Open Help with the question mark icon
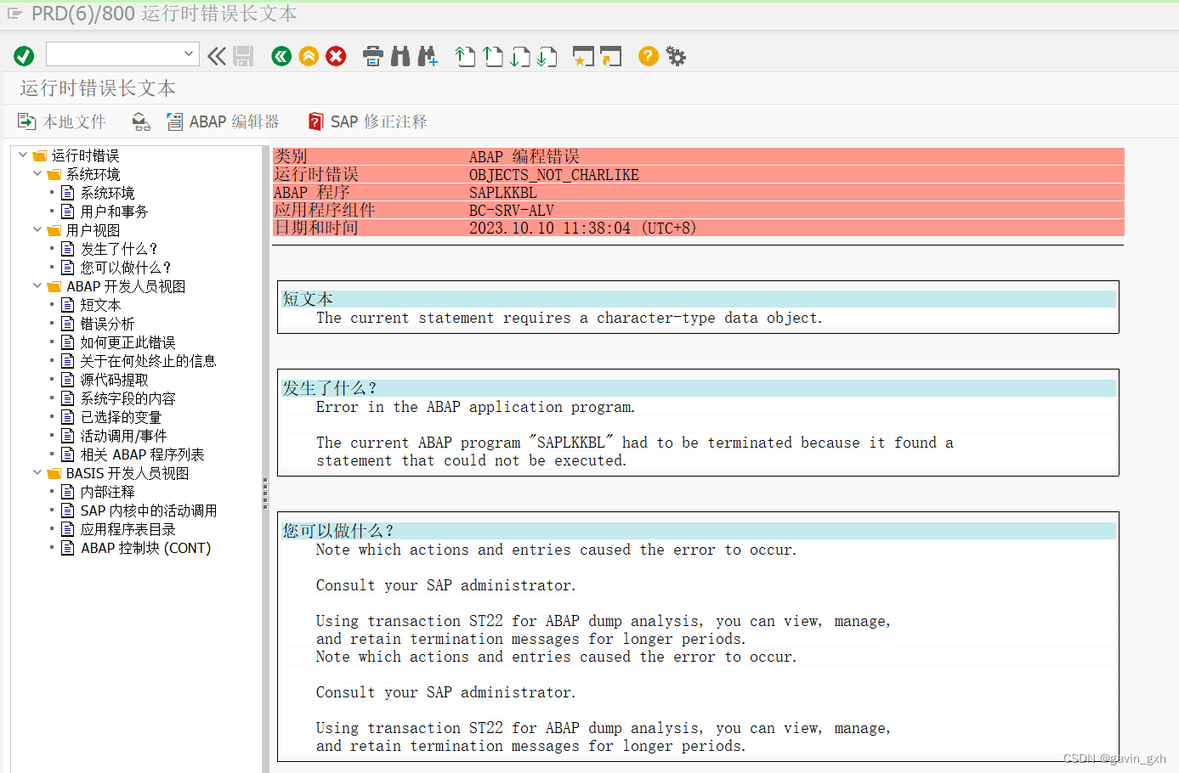Viewport: 1179px width, 773px height. 649,56
